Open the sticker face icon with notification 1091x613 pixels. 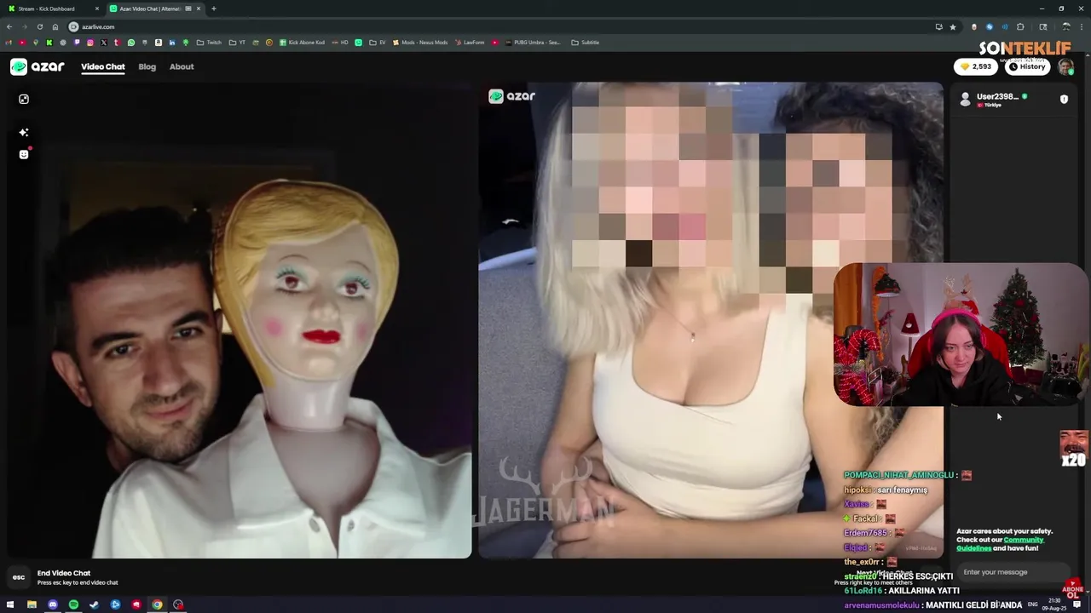click(24, 154)
